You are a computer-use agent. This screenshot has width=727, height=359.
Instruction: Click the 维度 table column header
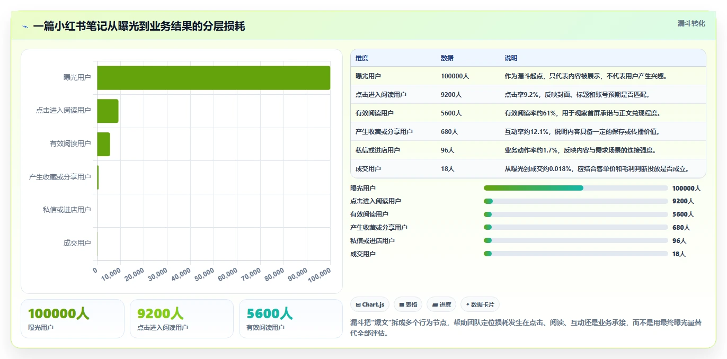362,58
